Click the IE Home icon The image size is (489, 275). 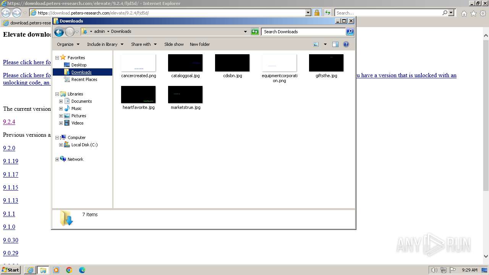pos(464,13)
